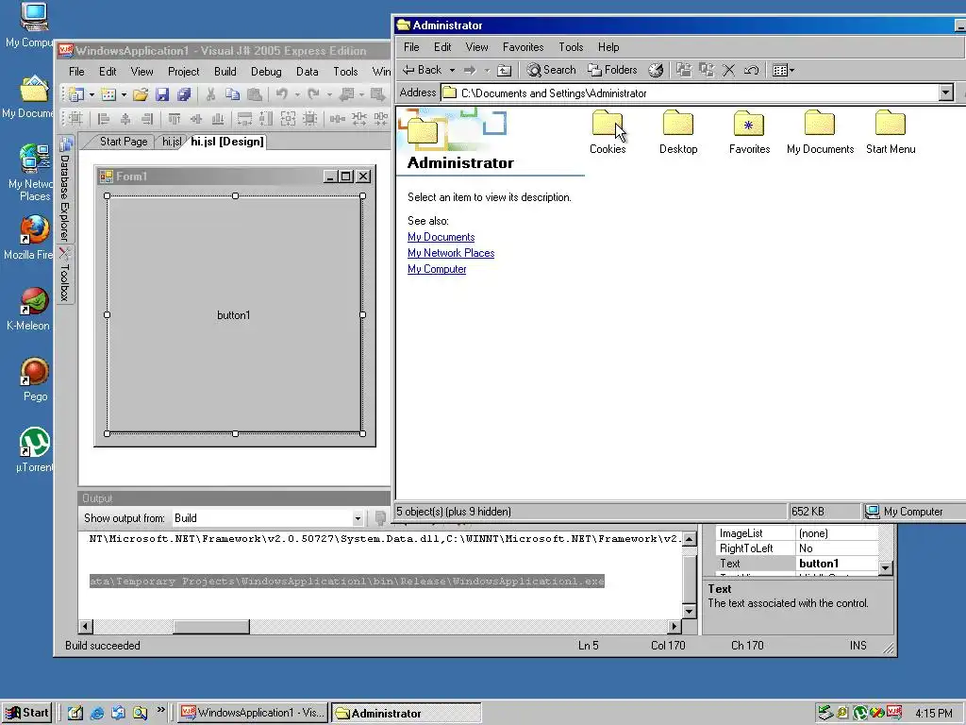Select the Cookies folder
Image resolution: width=966 pixels, height=725 pixels.
[608, 132]
